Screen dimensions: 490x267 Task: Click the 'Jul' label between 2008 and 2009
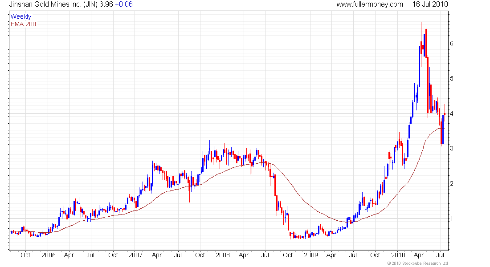[x=265, y=255]
